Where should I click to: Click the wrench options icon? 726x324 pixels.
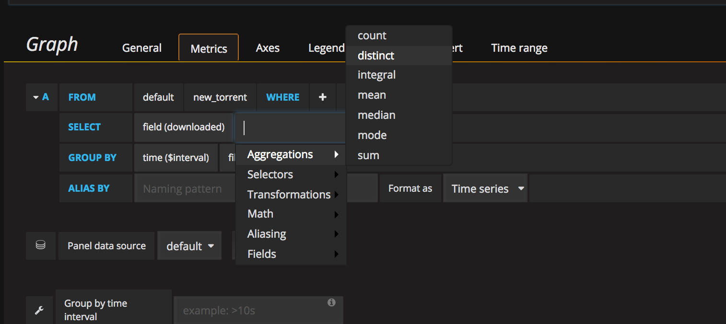pos(40,311)
